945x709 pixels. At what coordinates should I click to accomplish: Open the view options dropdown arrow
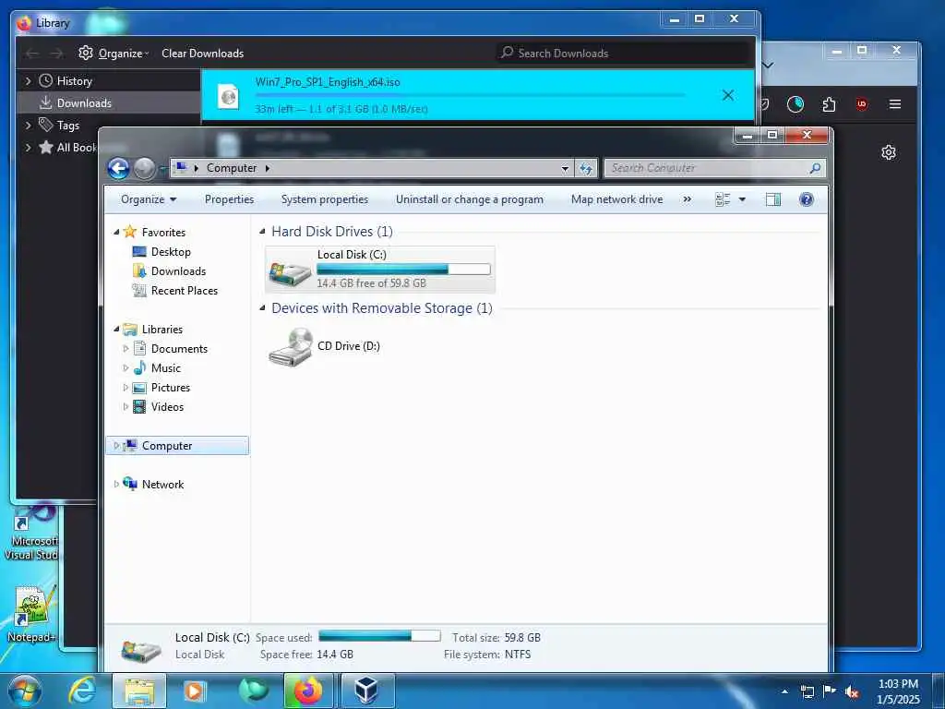(x=742, y=199)
